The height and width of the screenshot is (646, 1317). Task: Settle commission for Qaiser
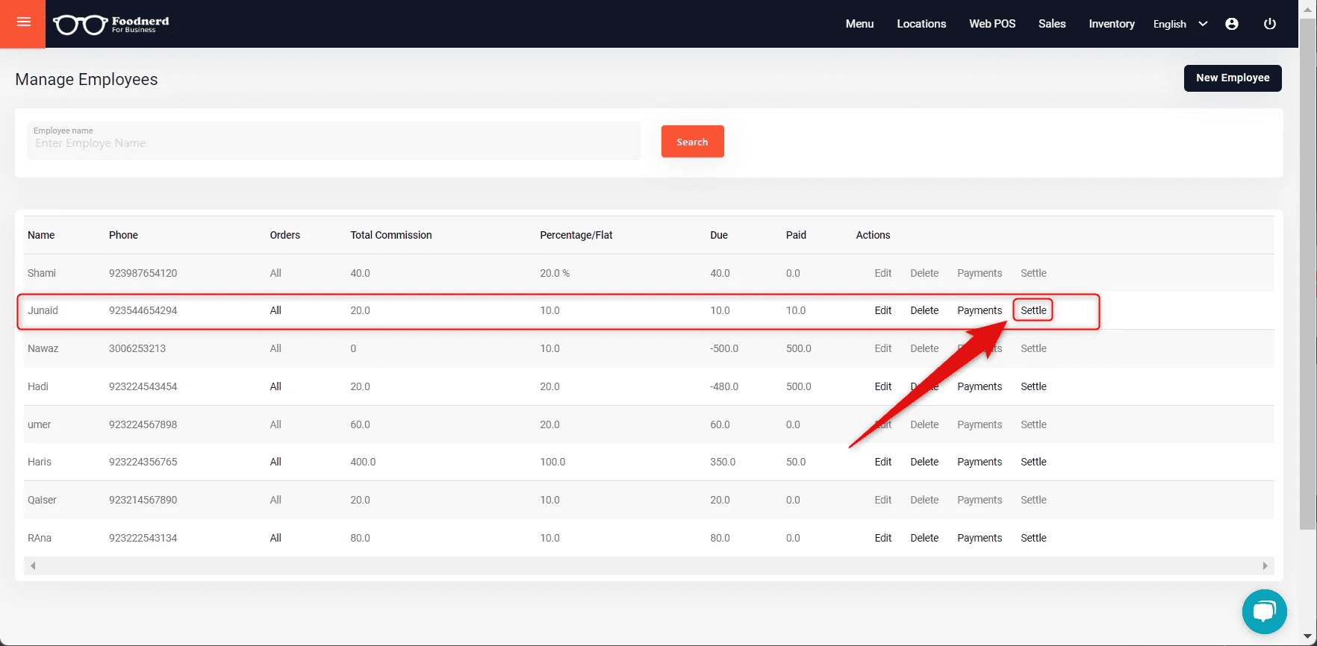(x=1033, y=500)
